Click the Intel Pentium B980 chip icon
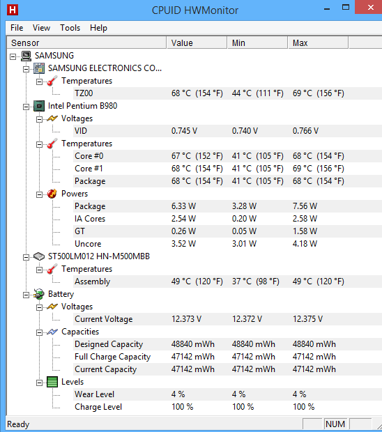 point(39,106)
